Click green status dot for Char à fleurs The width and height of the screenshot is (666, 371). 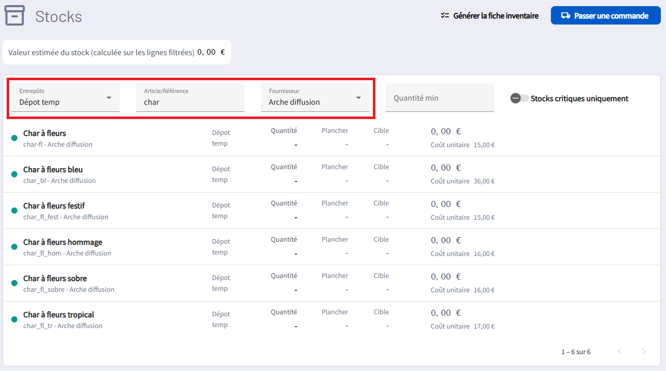click(x=14, y=138)
